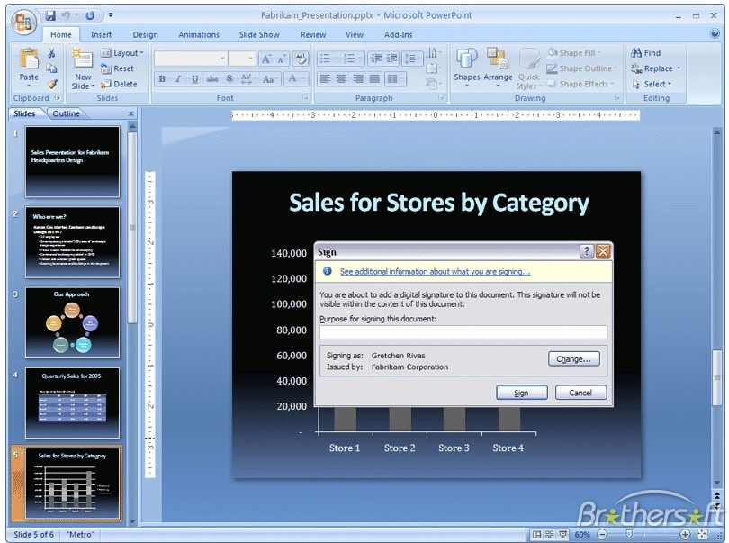Viewport: 729px width, 543px height.
Task: Toggle Underline formatting in Font group
Action: 194,78
